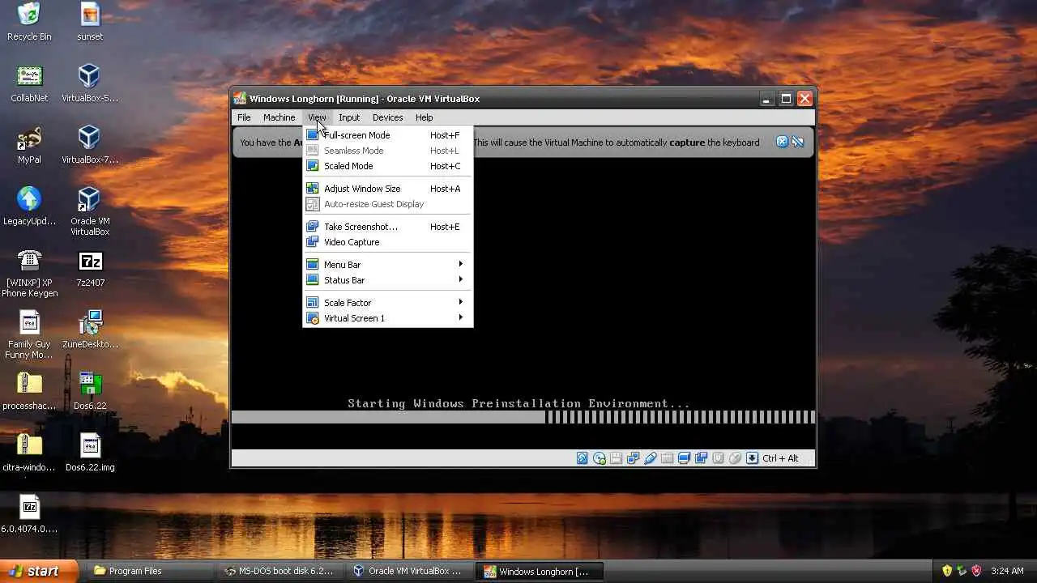Click the optical disc indicator in status bar

click(600, 458)
